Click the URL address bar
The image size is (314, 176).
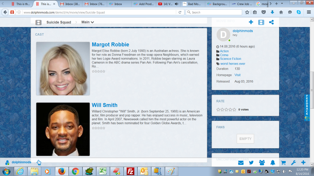click(x=99, y=12)
